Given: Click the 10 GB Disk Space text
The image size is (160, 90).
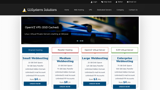Looking at the screenshot, I should point(35,62).
